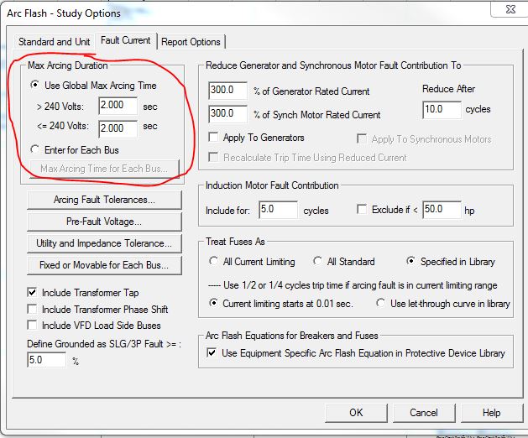The width and height of the screenshot is (528, 438).
Task: Uncheck Include Transformer Tap
Action: coord(33,293)
